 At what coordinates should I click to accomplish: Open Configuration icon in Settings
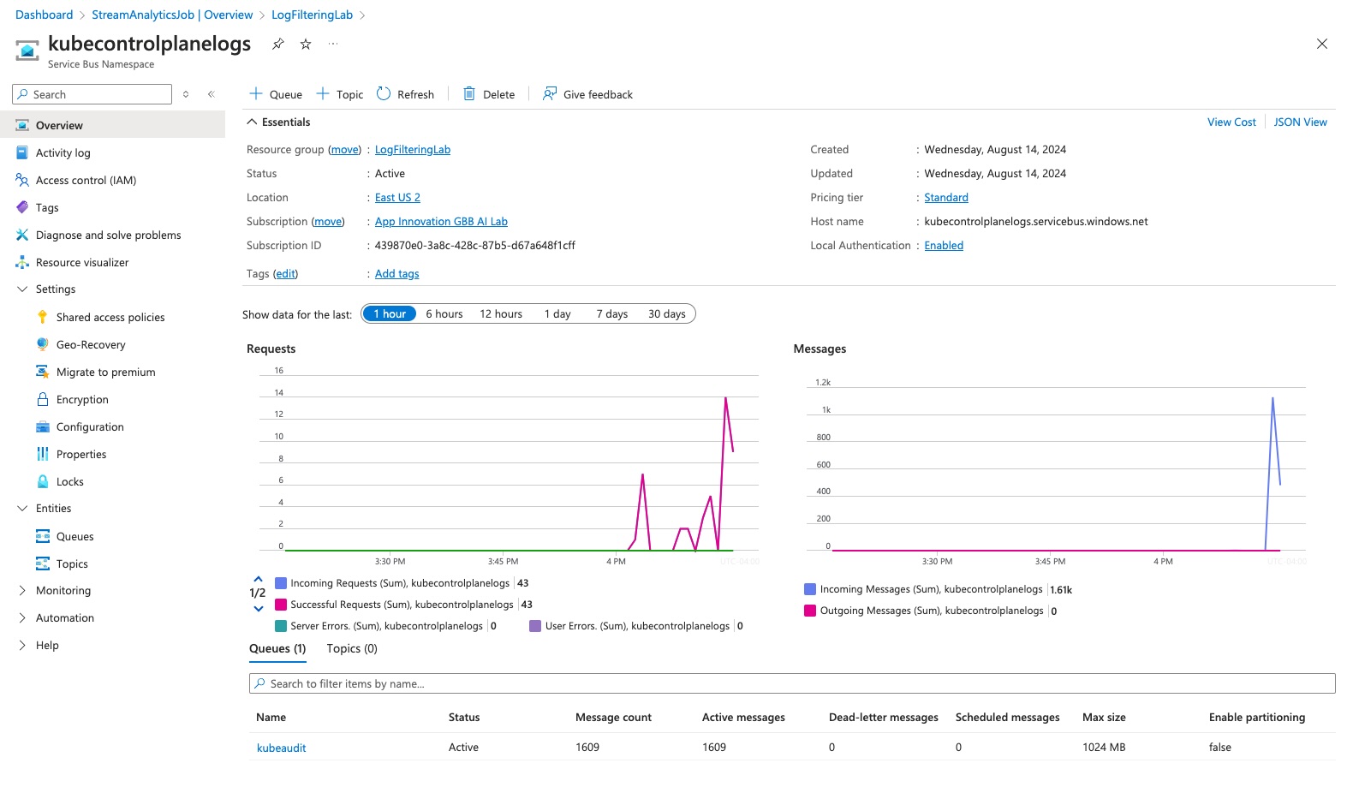tap(43, 426)
